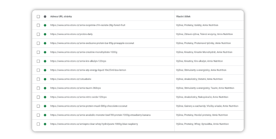
Task: Check the probio-daily row checkbox
Action: click(x=38, y=34)
